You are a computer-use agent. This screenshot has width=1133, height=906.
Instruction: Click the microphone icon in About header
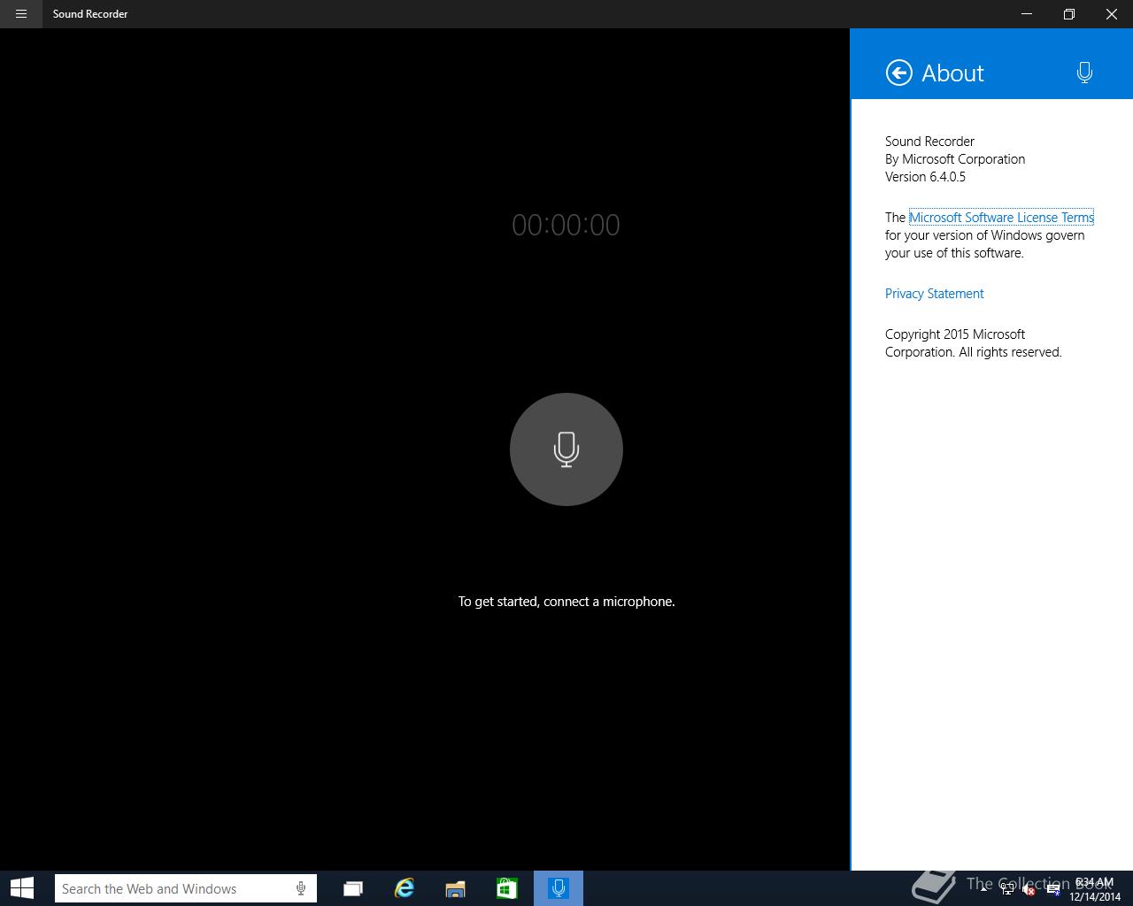[1084, 73]
